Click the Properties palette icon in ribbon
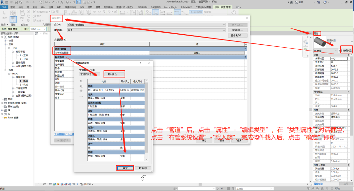 pos(13,19)
